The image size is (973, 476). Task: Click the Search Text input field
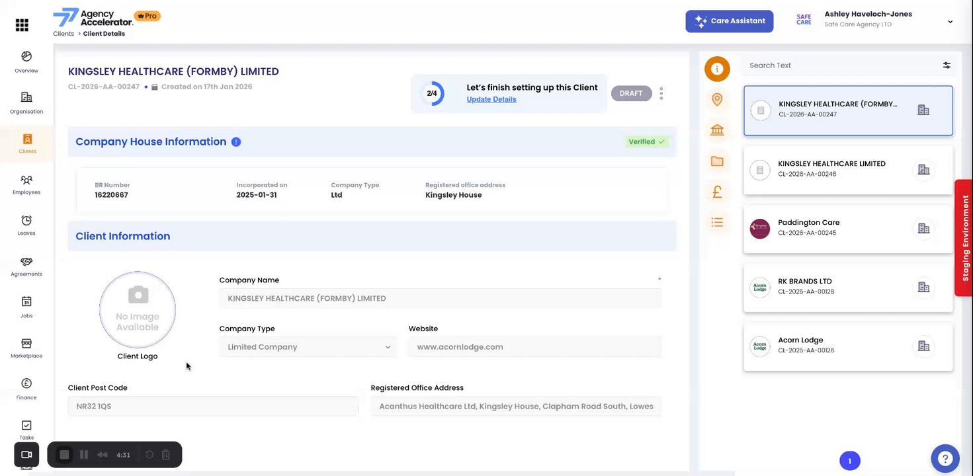(x=840, y=65)
